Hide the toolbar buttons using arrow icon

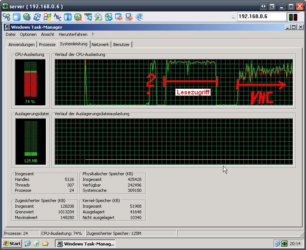tap(88, 17)
